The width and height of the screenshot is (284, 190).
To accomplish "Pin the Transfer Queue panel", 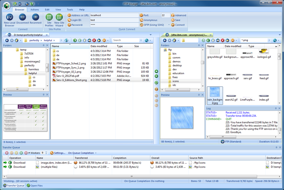I will coord(276,147).
